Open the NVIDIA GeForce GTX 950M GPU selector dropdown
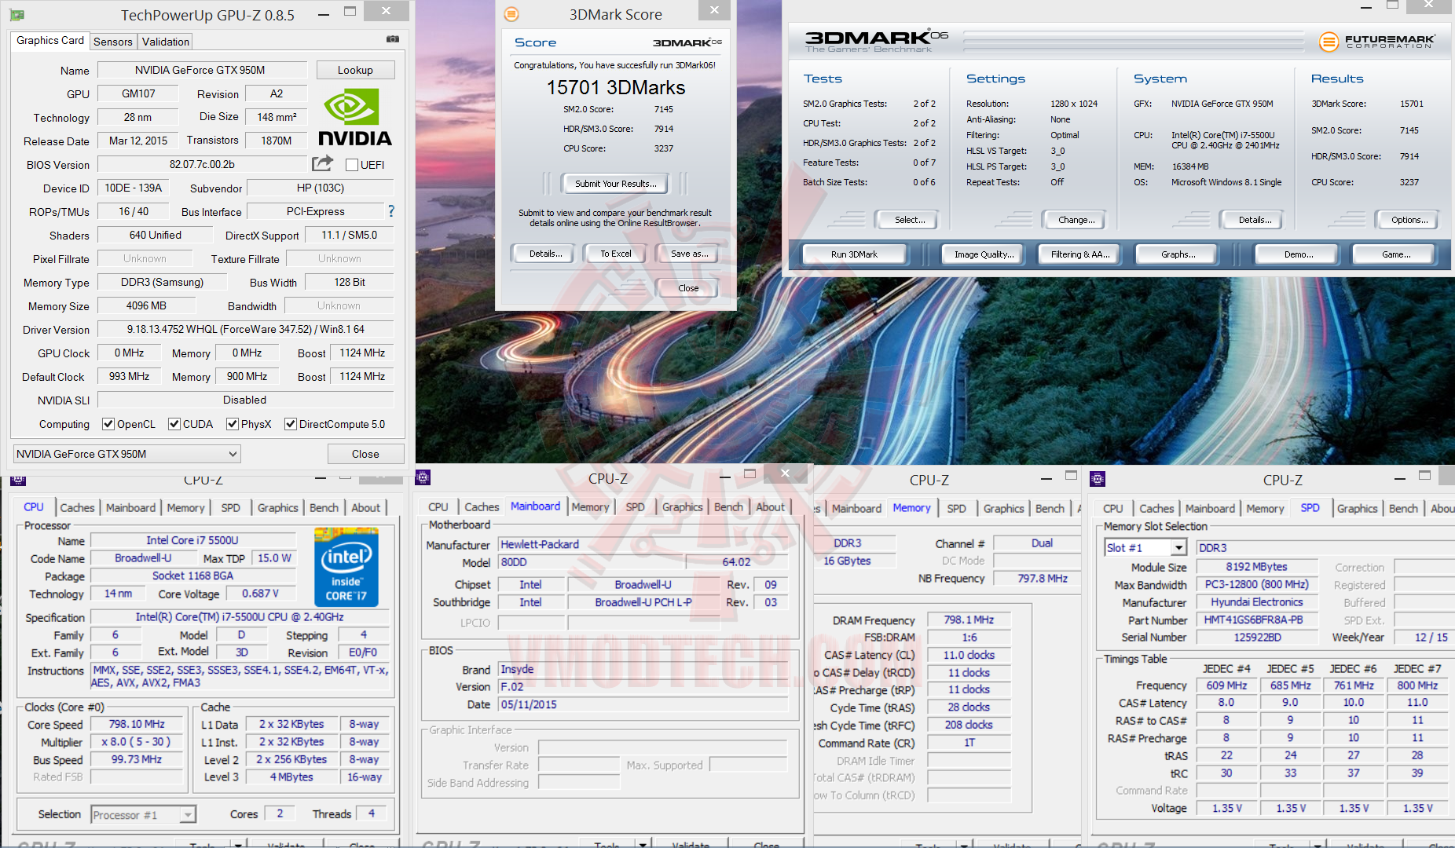Image resolution: width=1455 pixels, height=848 pixels. pyautogui.click(x=127, y=454)
